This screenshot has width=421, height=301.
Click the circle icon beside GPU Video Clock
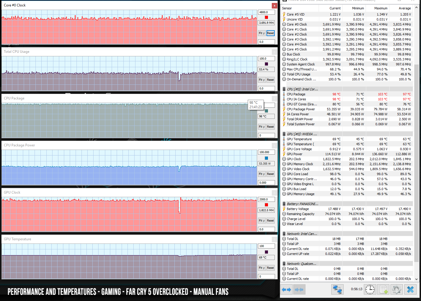pos(284,169)
